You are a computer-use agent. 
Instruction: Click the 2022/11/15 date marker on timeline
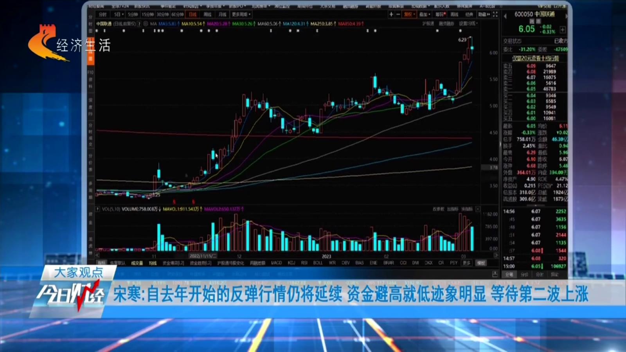click(203, 256)
